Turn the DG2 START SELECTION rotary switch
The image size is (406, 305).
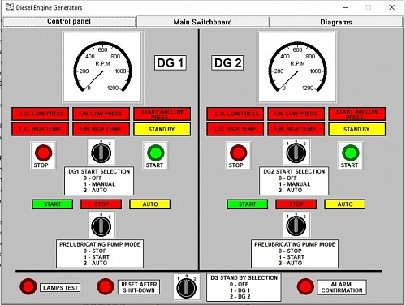(x=296, y=152)
